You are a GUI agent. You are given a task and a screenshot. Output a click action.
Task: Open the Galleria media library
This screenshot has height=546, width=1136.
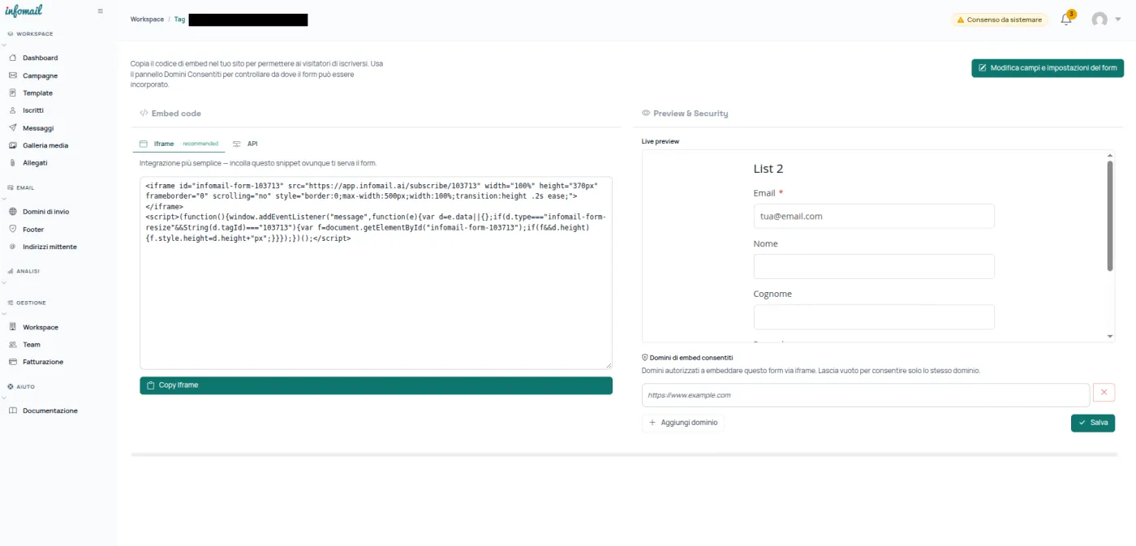click(45, 145)
